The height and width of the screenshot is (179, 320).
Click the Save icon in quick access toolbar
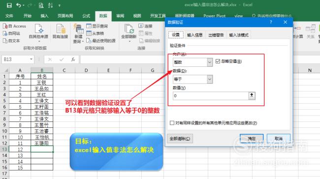(9, 5)
